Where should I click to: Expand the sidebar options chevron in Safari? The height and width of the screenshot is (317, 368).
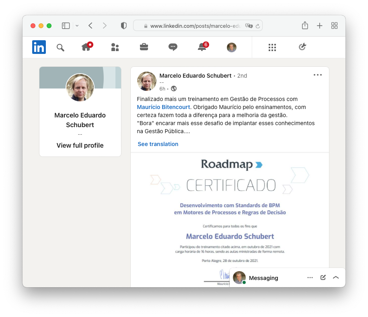pos(77,26)
